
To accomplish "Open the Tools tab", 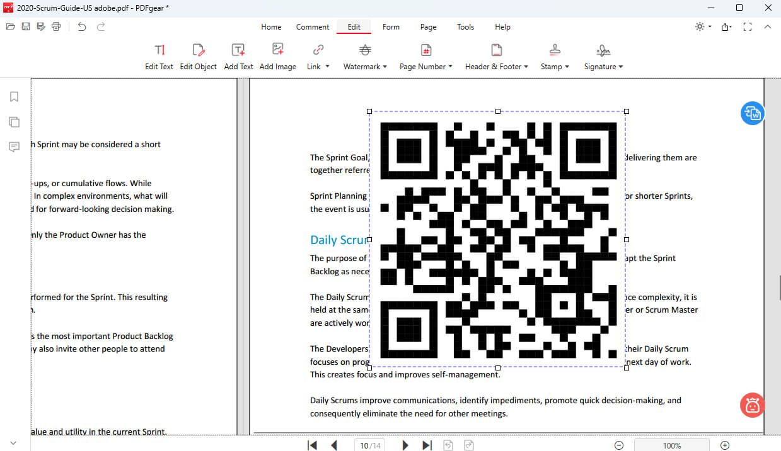I will pos(465,27).
